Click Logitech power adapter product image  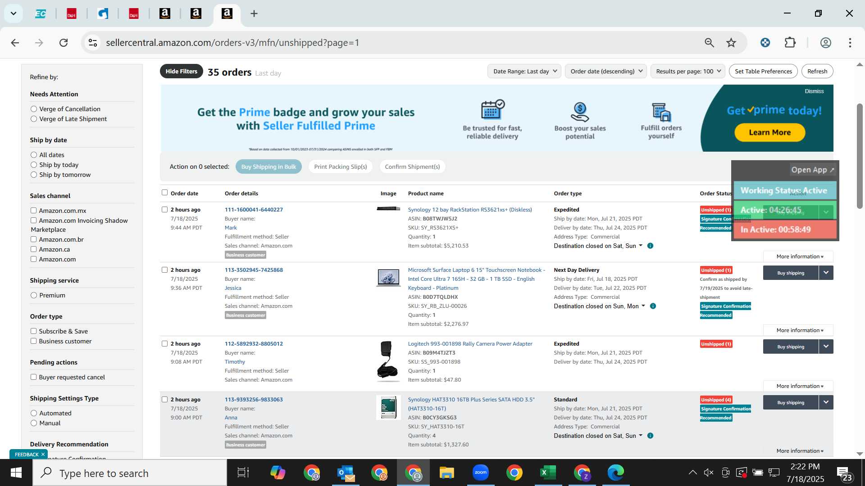click(388, 361)
